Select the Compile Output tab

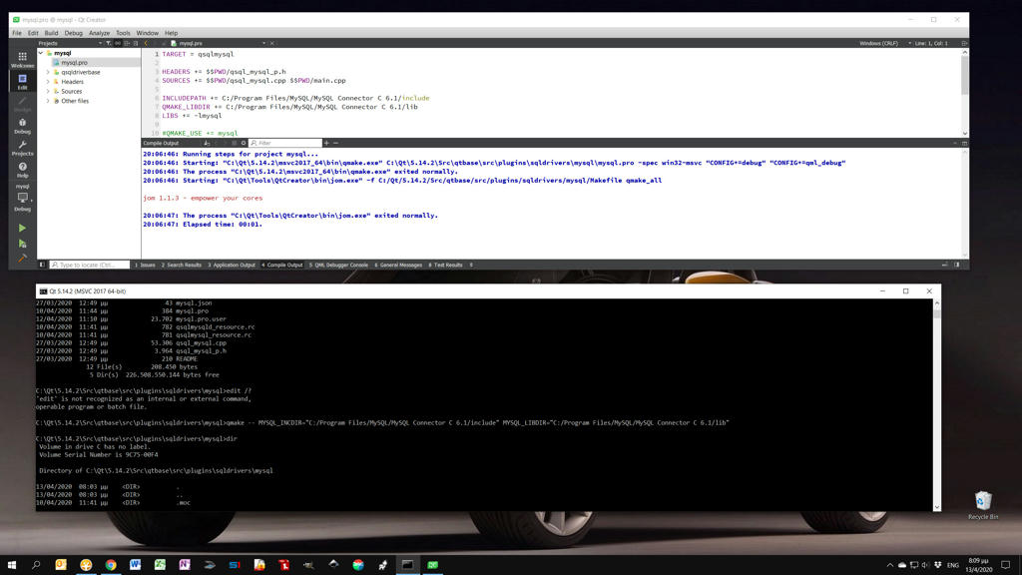coord(282,265)
